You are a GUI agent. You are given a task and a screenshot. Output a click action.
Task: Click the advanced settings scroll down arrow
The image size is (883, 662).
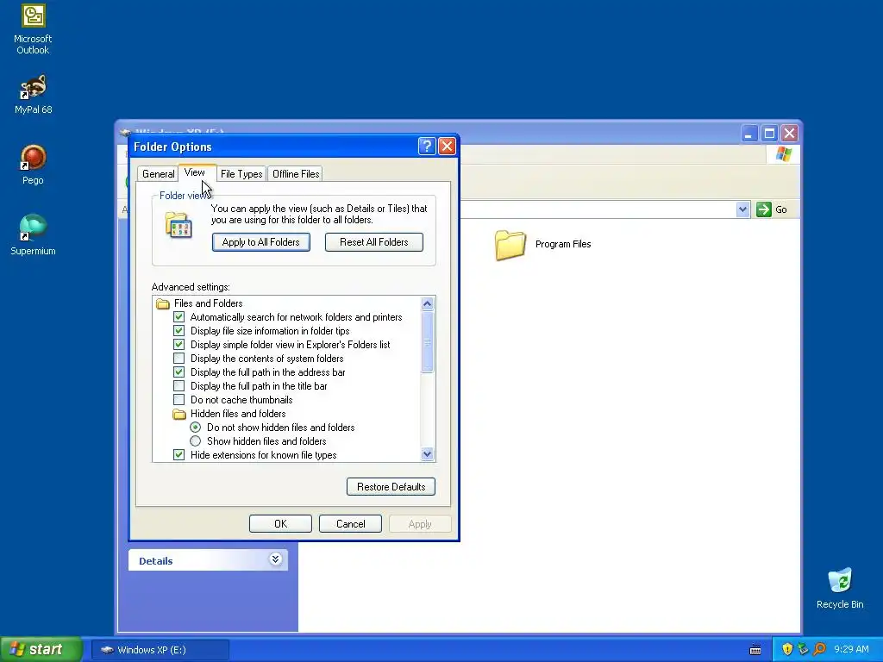[428, 454]
